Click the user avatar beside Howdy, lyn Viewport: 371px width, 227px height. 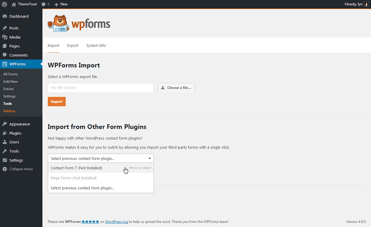click(x=366, y=4)
